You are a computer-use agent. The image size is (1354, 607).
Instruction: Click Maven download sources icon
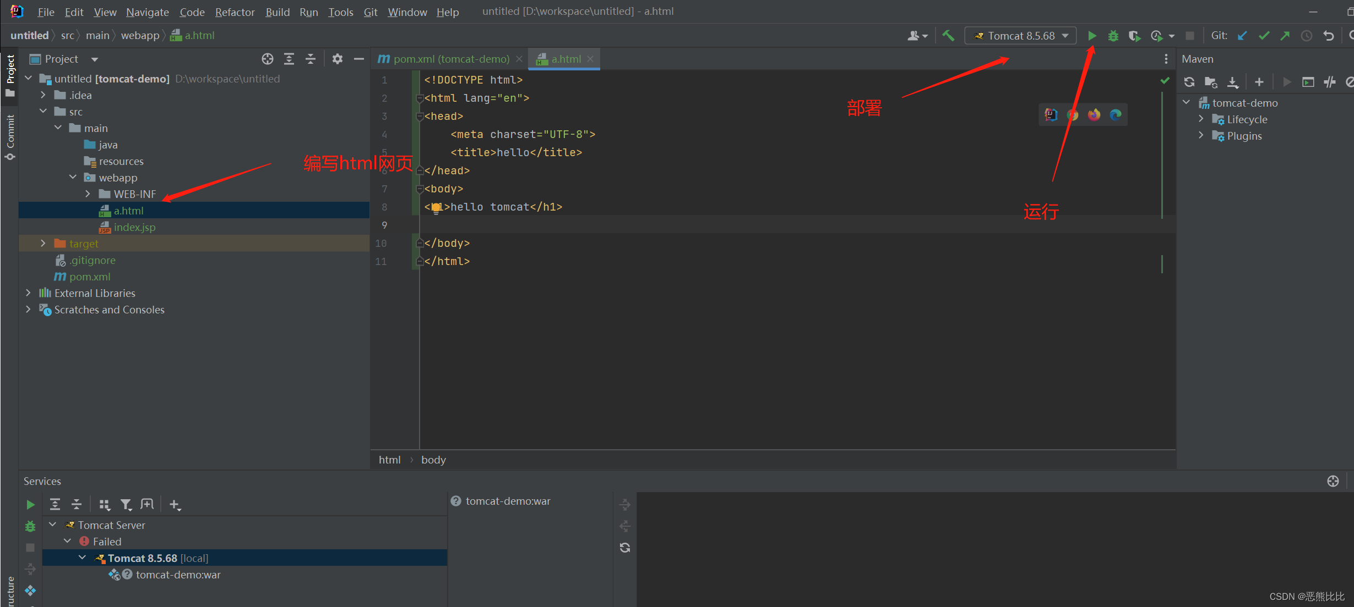pyautogui.click(x=1233, y=82)
